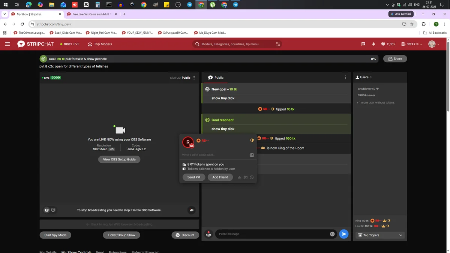Click the Public message input field
This screenshot has width=450, height=253.
(273, 234)
